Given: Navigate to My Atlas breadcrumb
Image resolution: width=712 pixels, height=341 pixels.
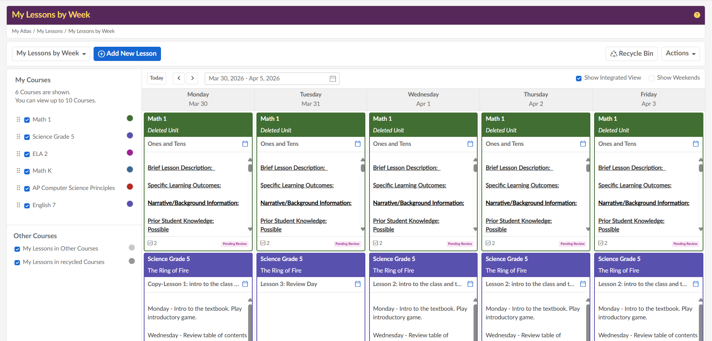Looking at the screenshot, I should click(x=21, y=31).
